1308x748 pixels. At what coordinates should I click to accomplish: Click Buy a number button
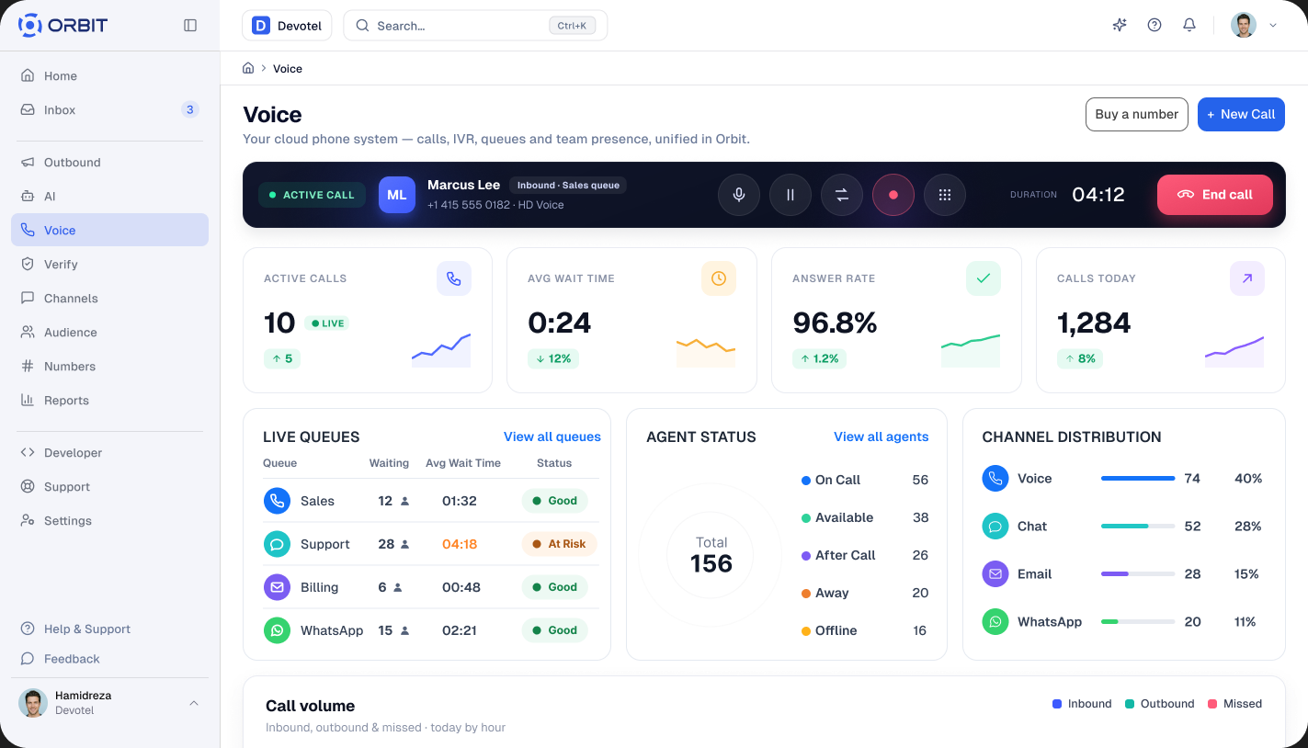[x=1137, y=115]
